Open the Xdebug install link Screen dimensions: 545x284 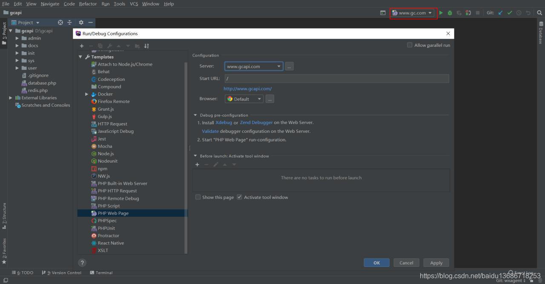(224, 123)
